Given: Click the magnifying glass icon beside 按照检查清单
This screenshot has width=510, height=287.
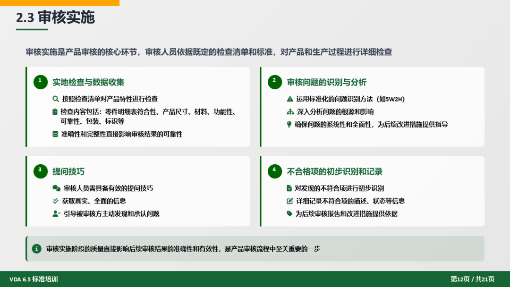Looking at the screenshot, I should coord(56,99).
